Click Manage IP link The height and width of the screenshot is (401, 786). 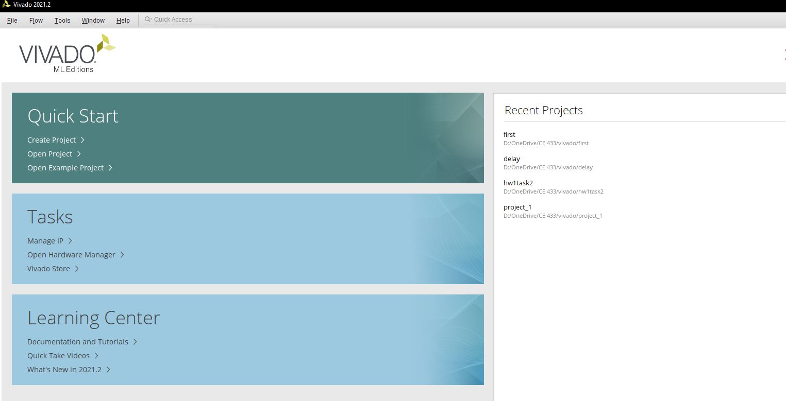click(45, 241)
